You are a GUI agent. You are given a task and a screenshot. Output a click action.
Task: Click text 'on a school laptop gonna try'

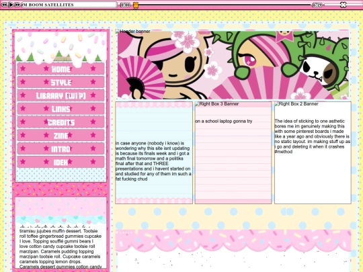click(x=224, y=121)
